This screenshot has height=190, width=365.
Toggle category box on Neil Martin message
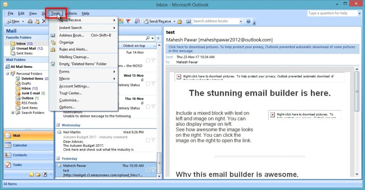148,140
